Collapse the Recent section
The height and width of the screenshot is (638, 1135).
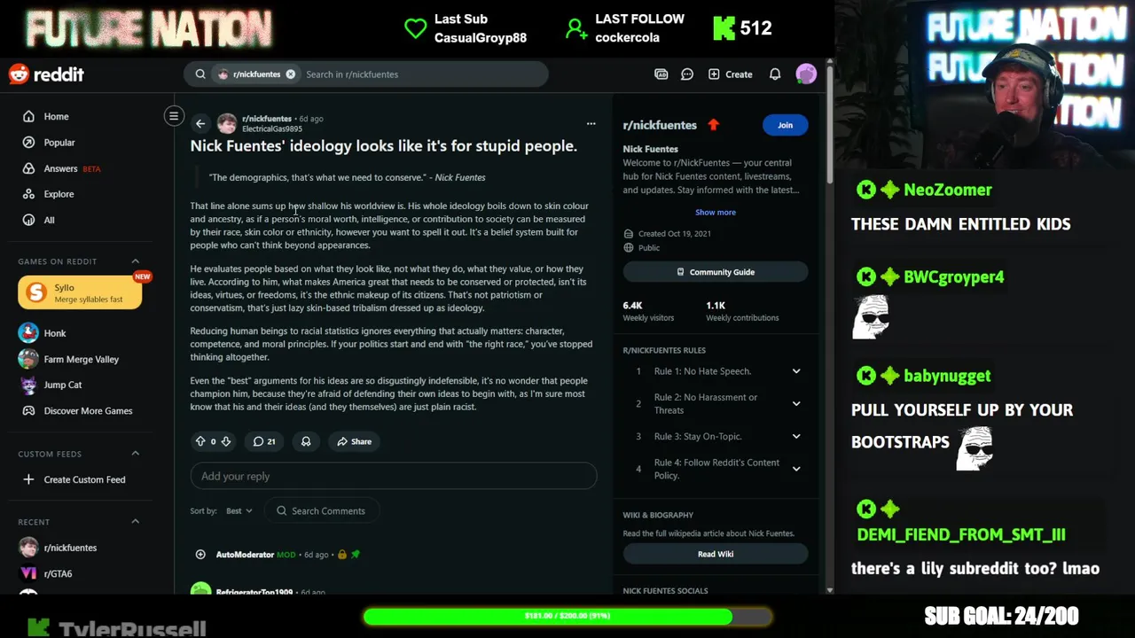coord(136,522)
